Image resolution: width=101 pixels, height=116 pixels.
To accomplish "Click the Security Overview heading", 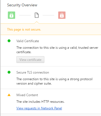I will (22, 5).
